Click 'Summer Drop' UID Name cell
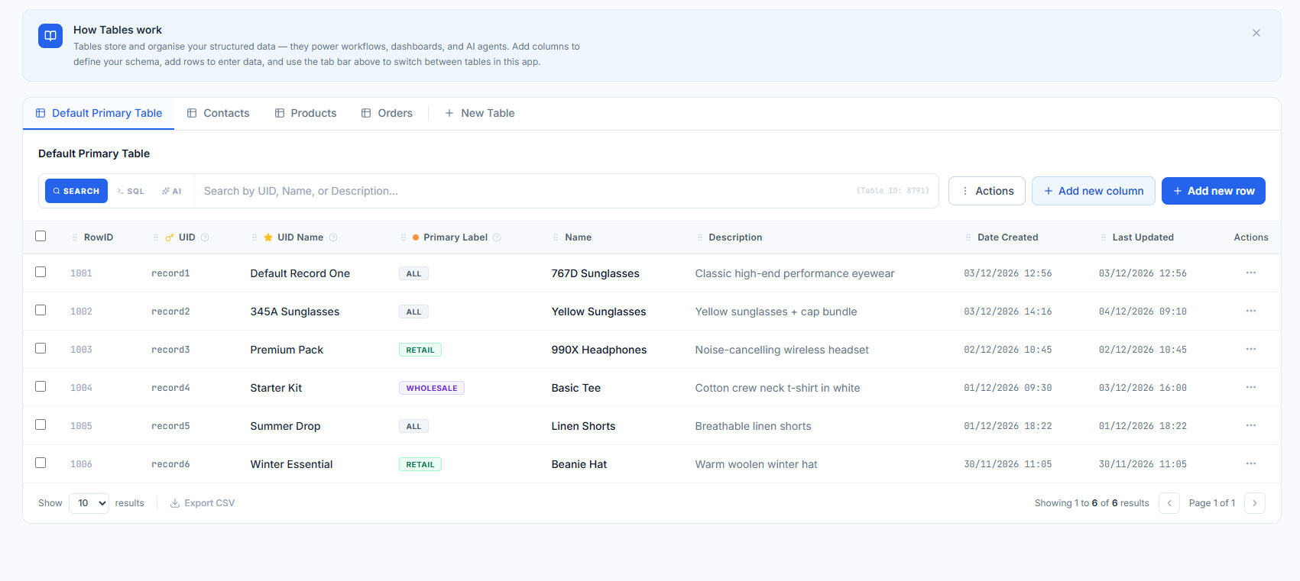Image resolution: width=1300 pixels, height=581 pixels. click(285, 426)
